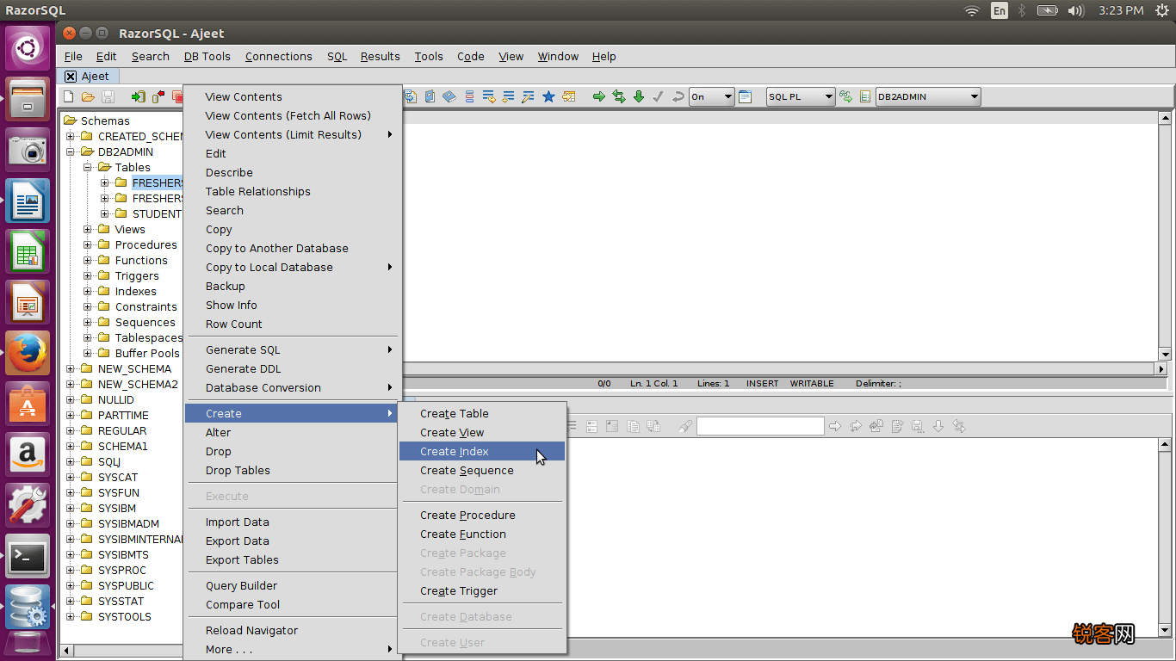The image size is (1176, 661).
Task: Open Firefox from the Ubuntu dock
Action: (x=28, y=352)
